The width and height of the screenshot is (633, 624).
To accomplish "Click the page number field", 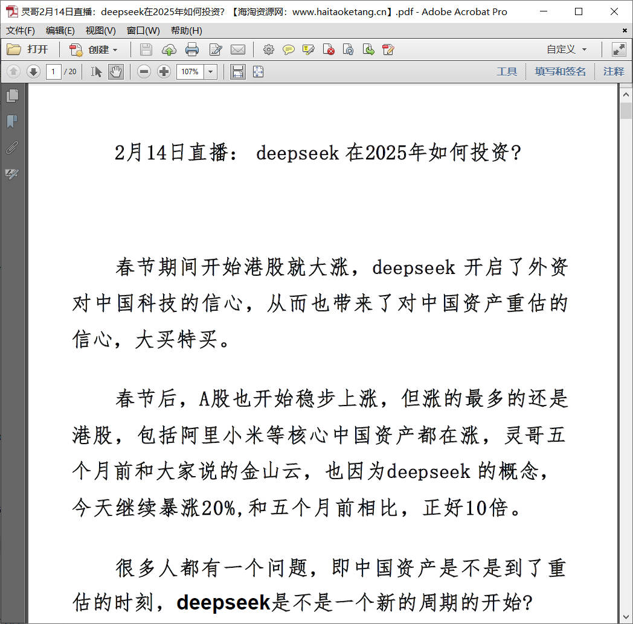I will (53, 72).
